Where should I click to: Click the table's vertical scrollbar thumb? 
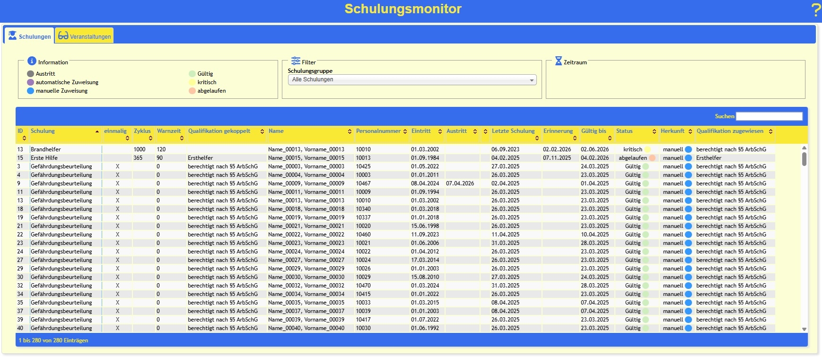[x=804, y=159]
